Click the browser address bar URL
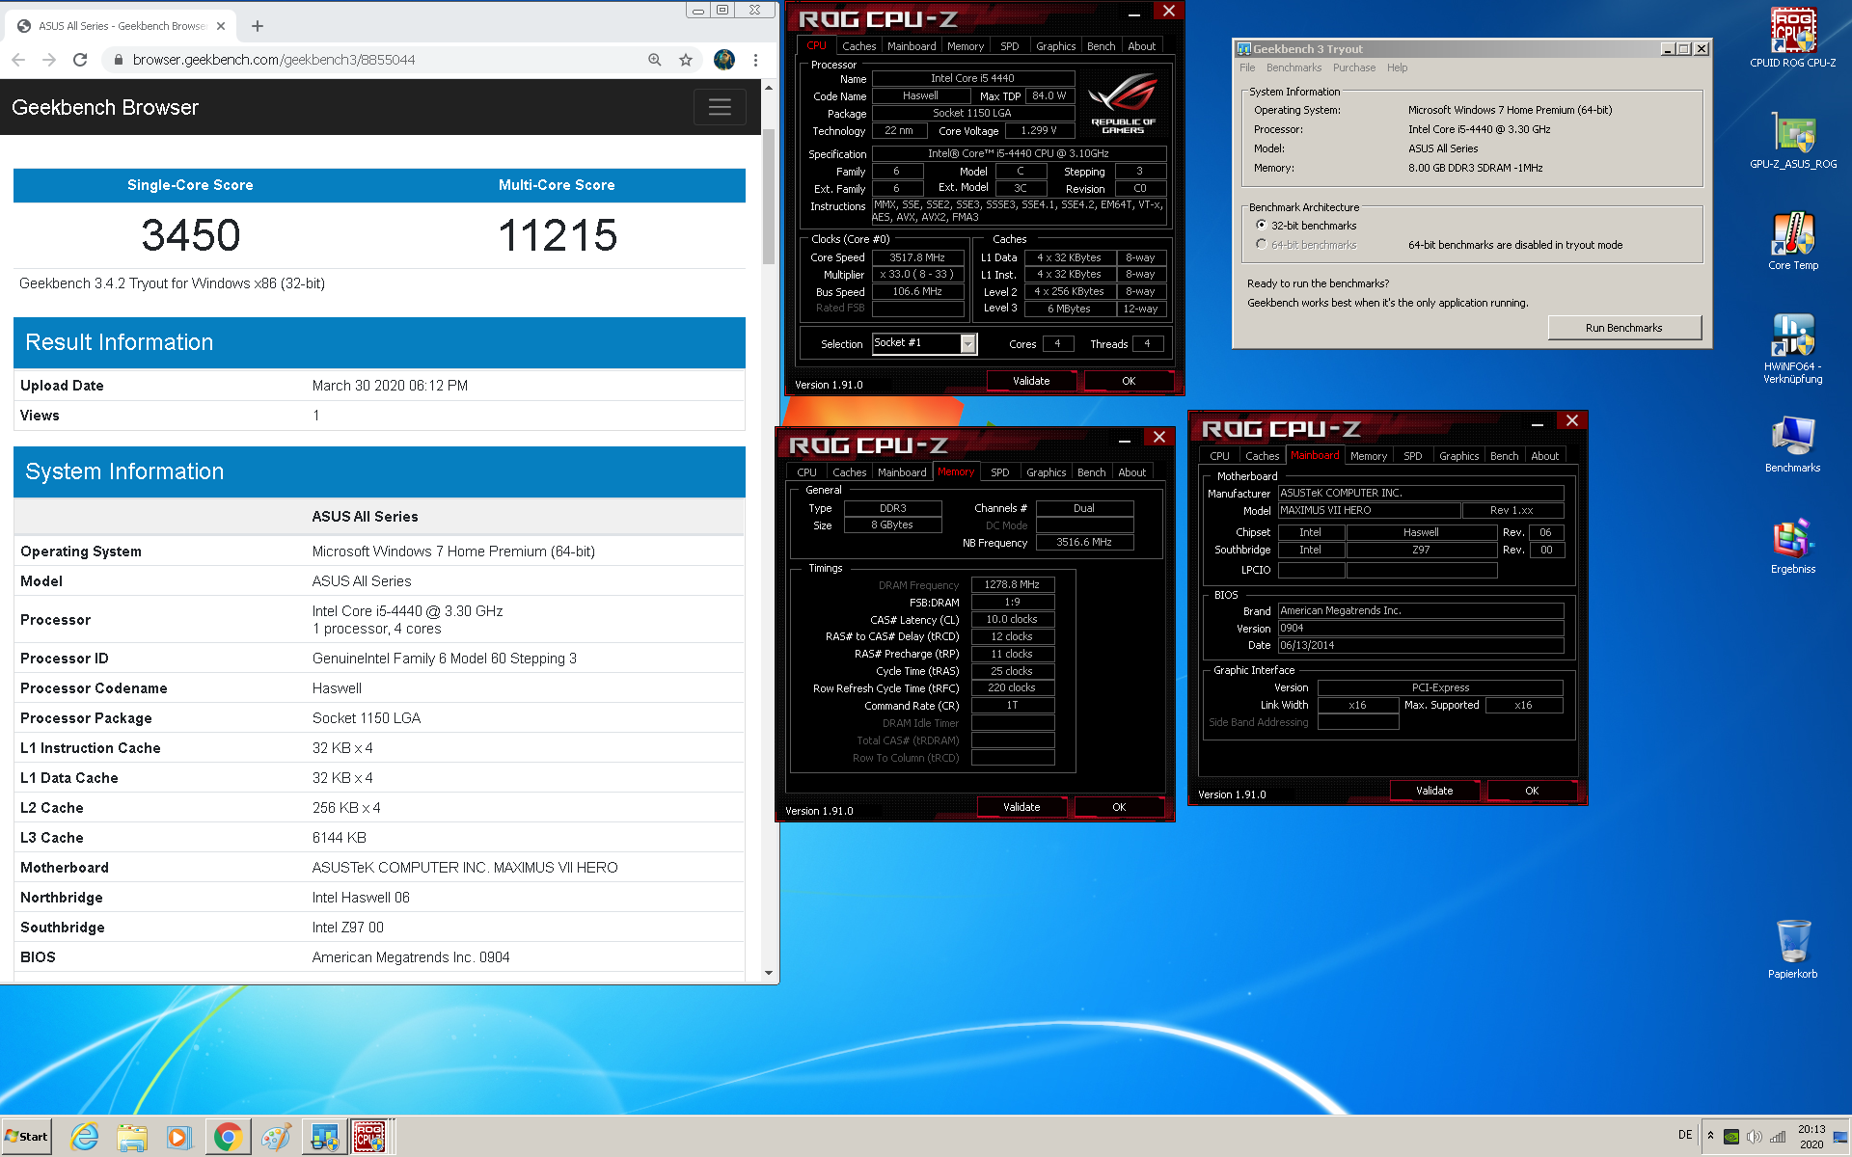Viewport: 1852px width, 1157px height. click(x=274, y=60)
